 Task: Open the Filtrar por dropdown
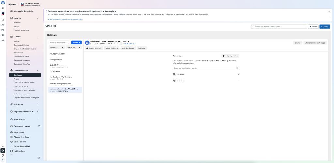tap(56, 47)
